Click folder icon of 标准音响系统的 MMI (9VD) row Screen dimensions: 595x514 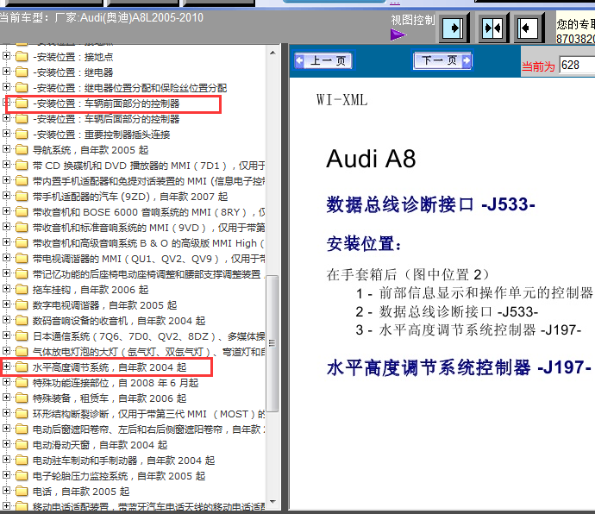pos(22,228)
